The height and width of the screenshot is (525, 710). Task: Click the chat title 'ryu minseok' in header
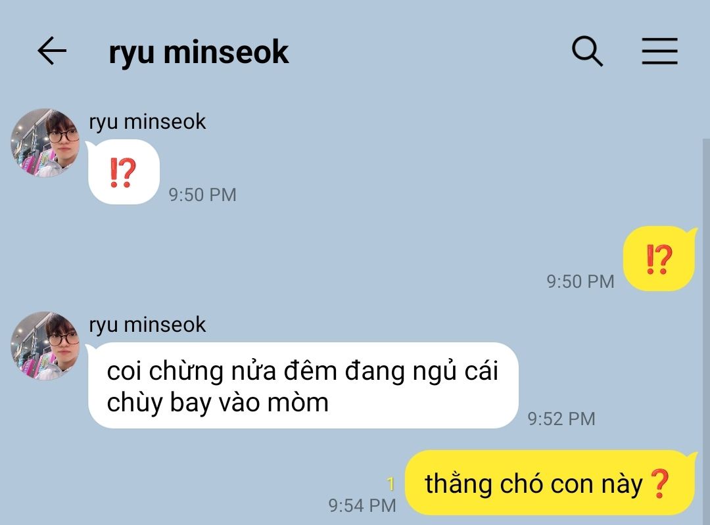coord(199,53)
